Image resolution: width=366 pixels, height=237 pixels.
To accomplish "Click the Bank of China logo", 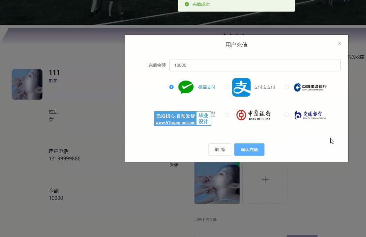I will (253, 115).
